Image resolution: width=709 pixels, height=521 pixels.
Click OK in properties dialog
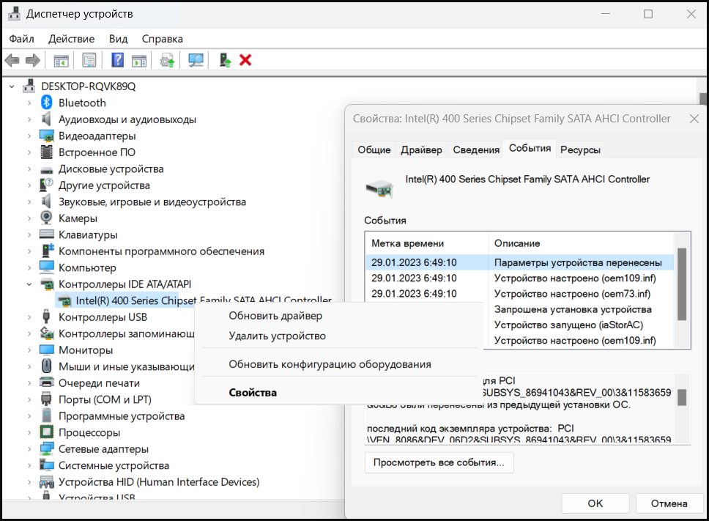(x=595, y=503)
